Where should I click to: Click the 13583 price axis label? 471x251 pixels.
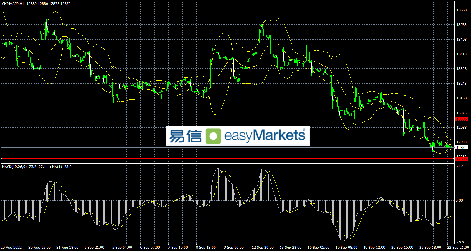click(461, 25)
